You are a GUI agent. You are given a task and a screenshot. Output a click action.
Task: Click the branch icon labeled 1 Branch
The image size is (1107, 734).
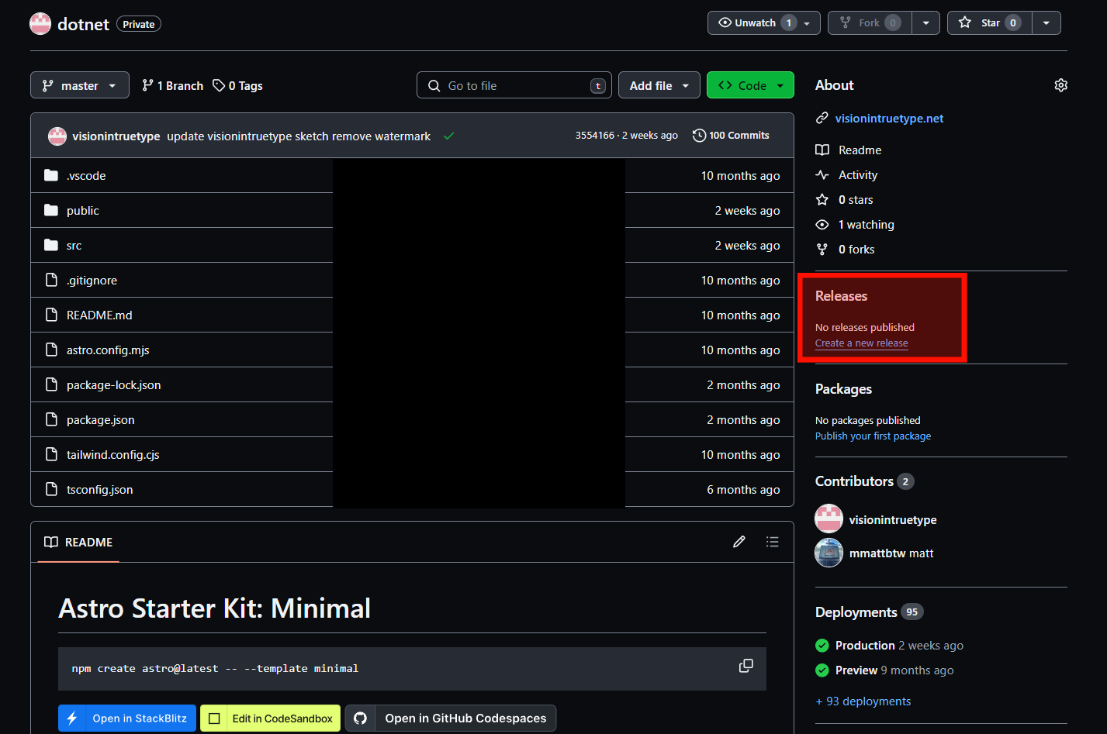pos(147,85)
